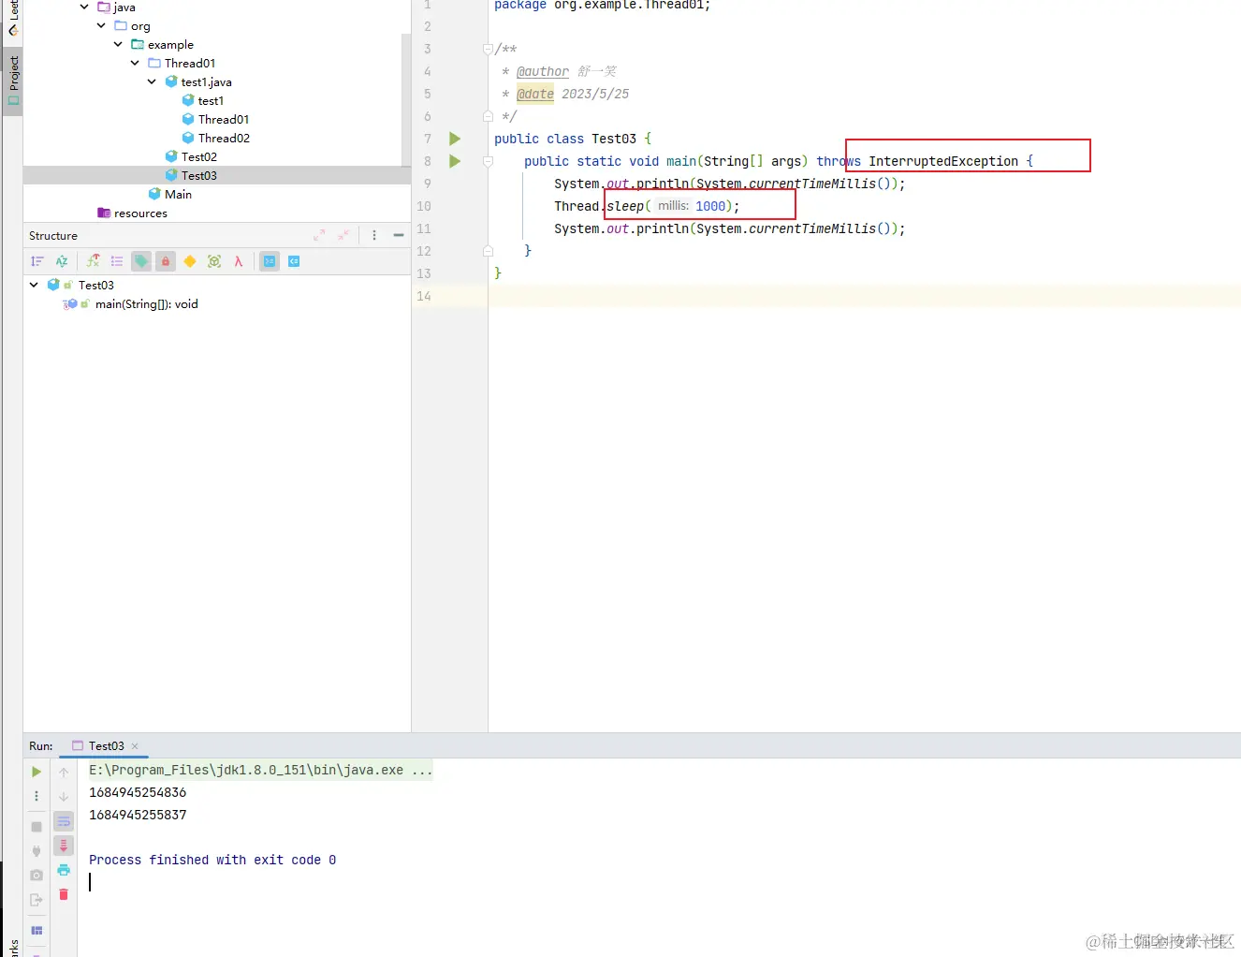Expand all nodes in Structure panel
The height and width of the screenshot is (957, 1241).
point(319,235)
